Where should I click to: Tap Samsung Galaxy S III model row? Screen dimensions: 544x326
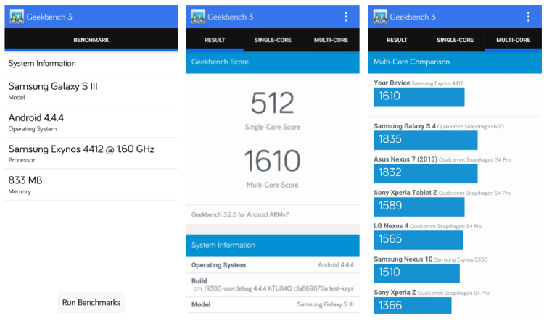click(x=91, y=91)
